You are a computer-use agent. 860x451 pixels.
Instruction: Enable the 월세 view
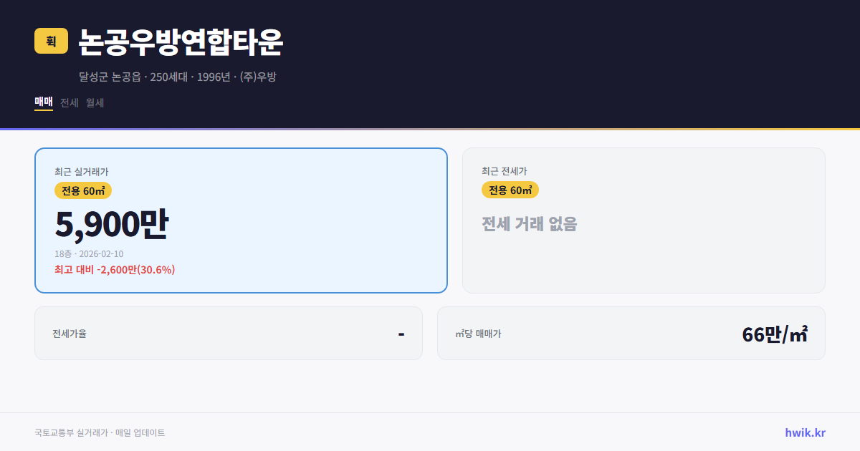pos(94,102)
